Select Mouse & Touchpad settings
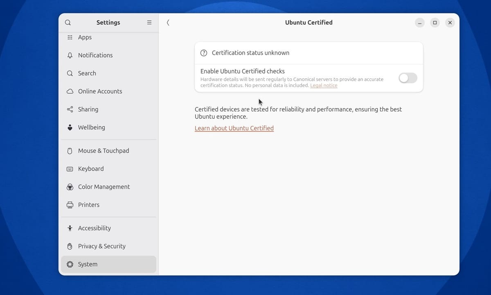This screenshot has height=295, width=491. 108,151
